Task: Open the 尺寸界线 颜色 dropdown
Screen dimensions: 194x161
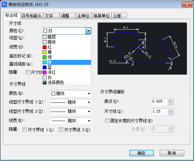Action: (x=71, y=93)
